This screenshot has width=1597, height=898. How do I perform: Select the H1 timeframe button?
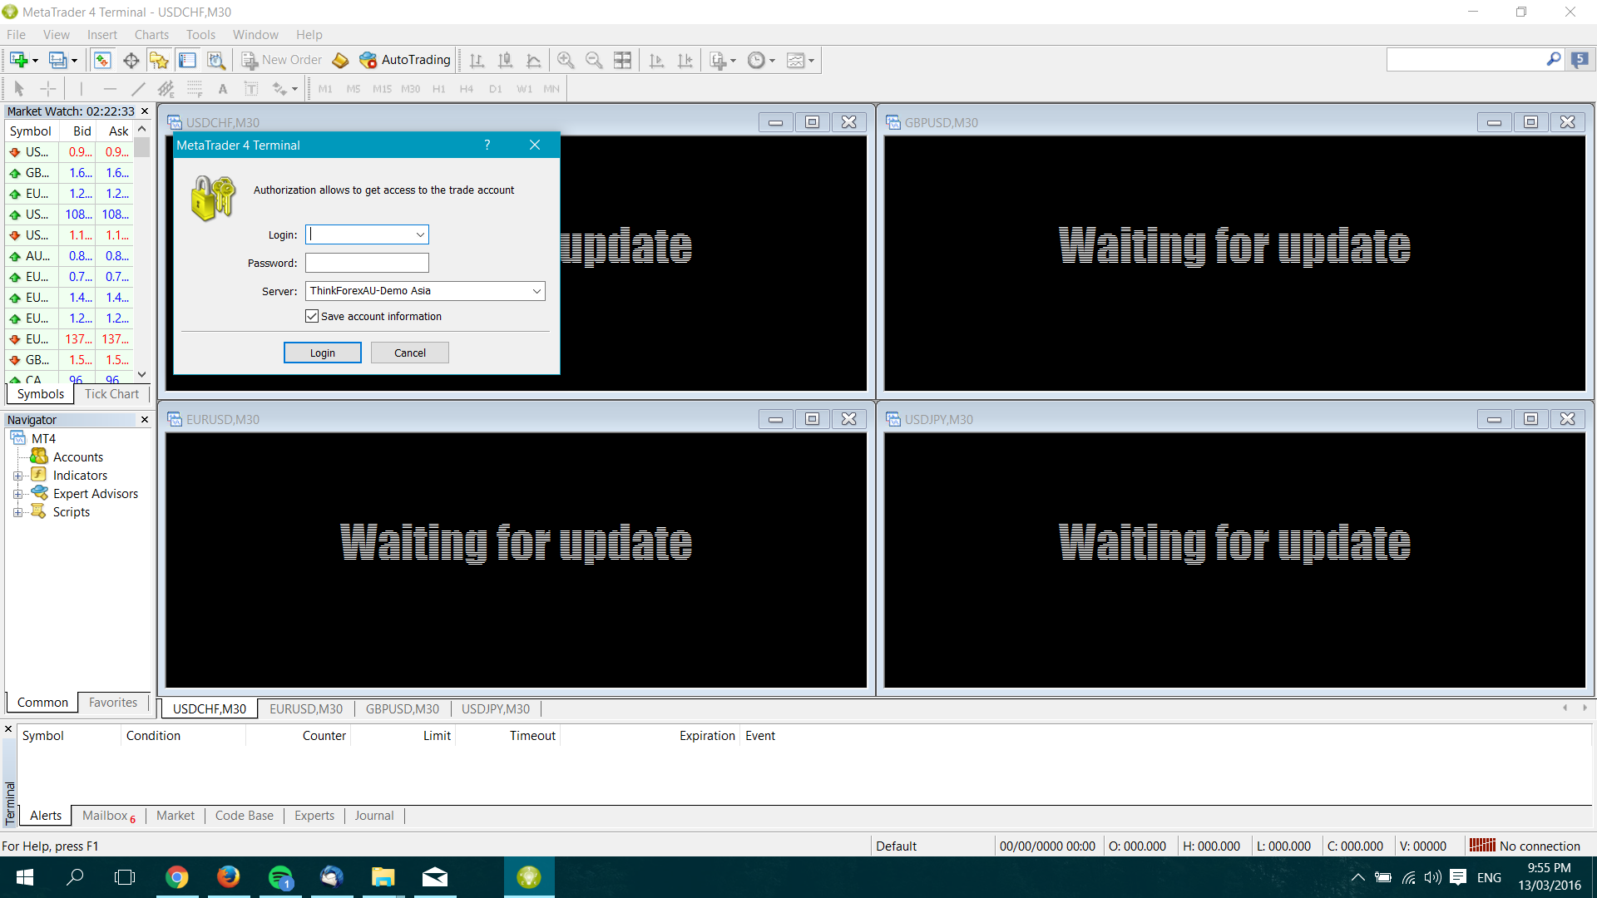click(438, 89)
